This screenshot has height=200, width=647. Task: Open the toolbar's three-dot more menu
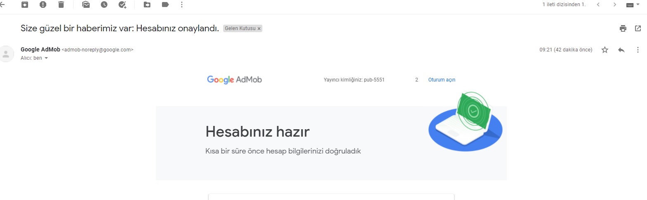(x=182, y=5)
